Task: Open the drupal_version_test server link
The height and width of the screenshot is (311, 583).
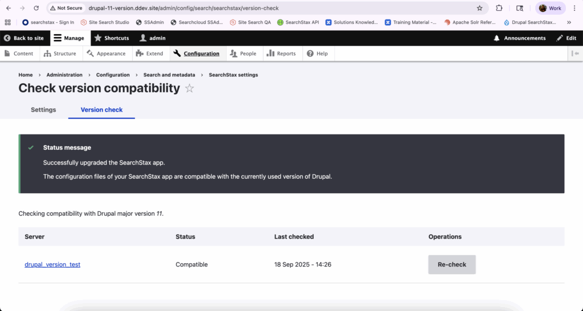Action: click(x=52, y=264)
